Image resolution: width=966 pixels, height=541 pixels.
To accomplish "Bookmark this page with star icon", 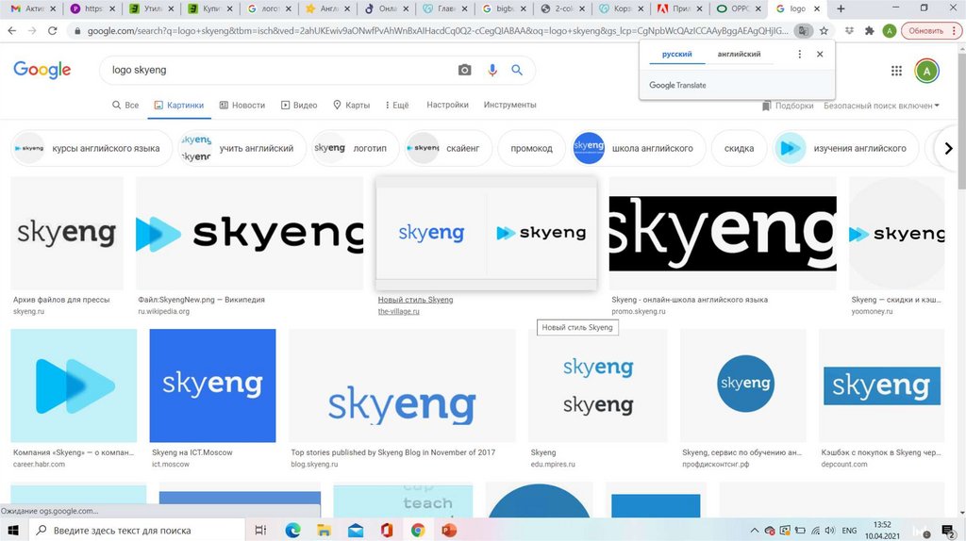I will pos(824,30).
